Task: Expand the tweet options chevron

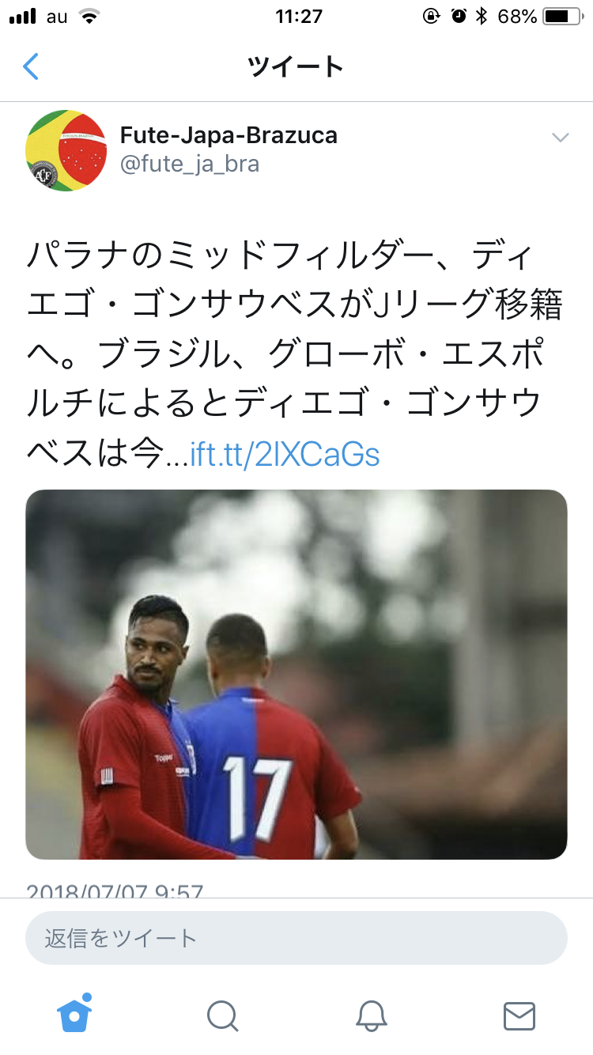Action: 560,138
